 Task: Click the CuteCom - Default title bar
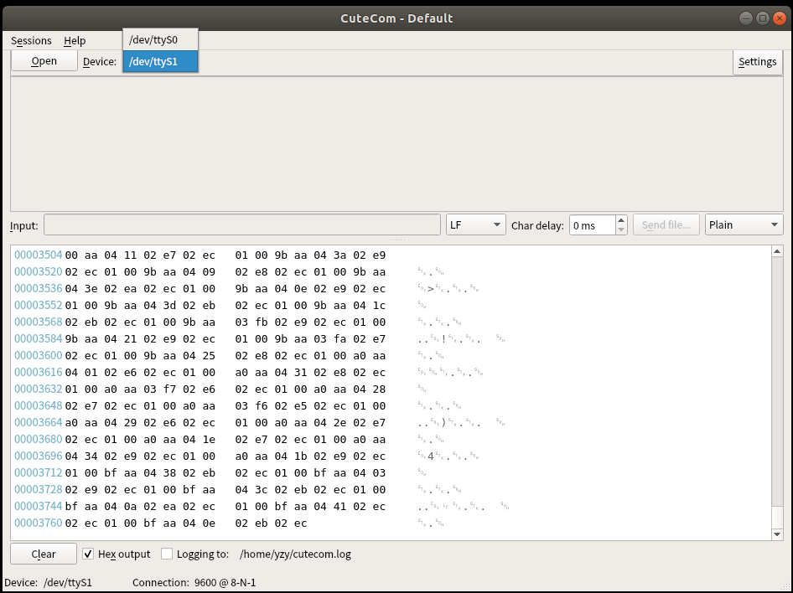(396, 18)
